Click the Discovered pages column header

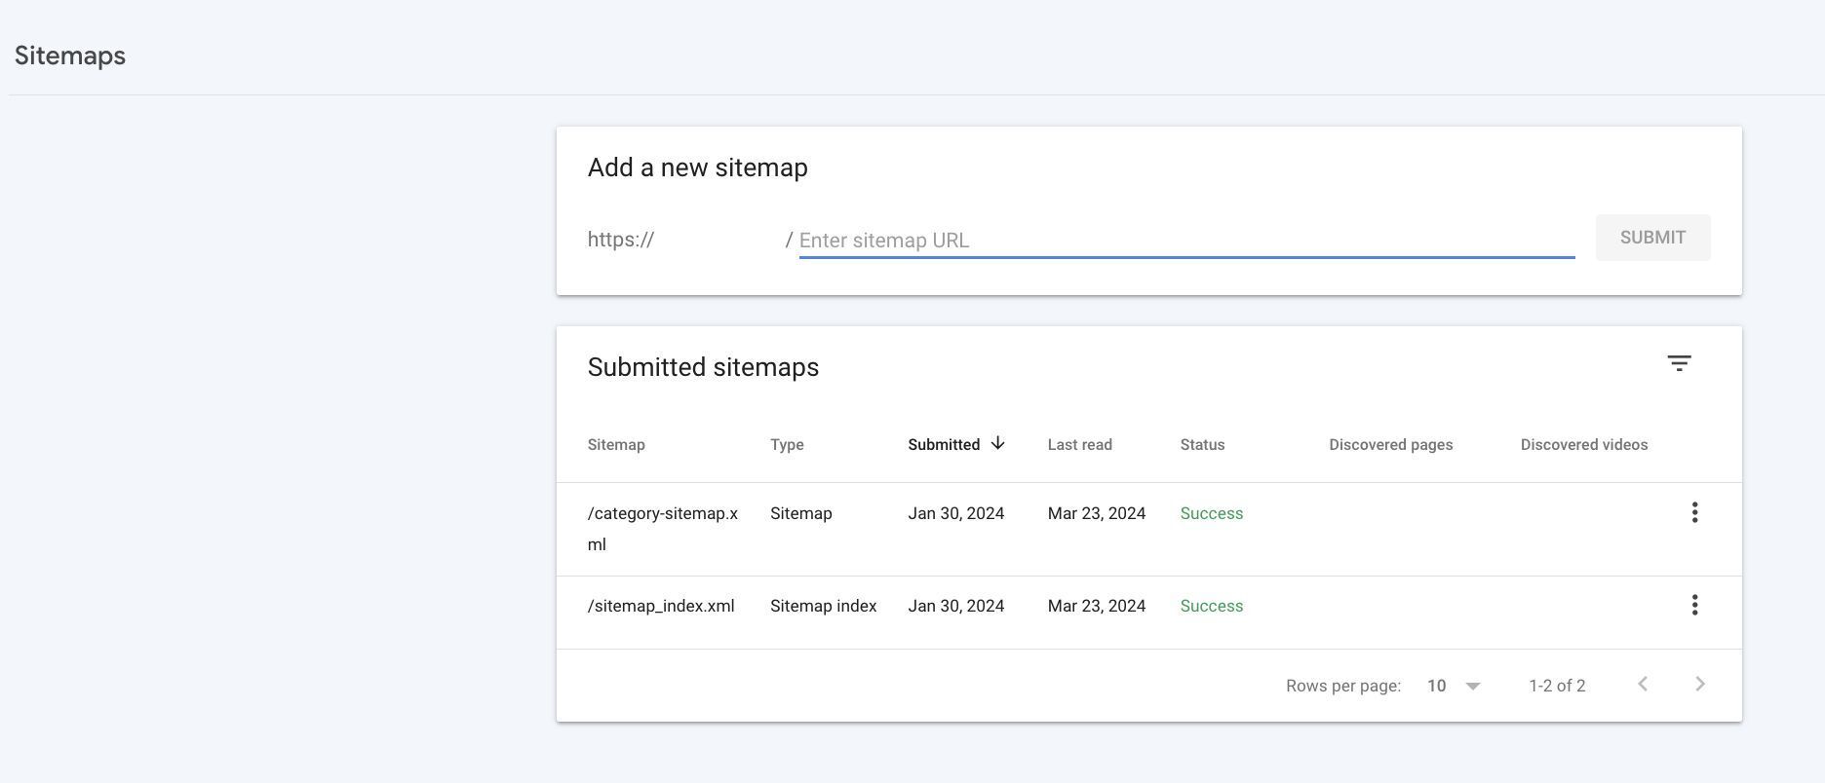tap(1390, 445)
